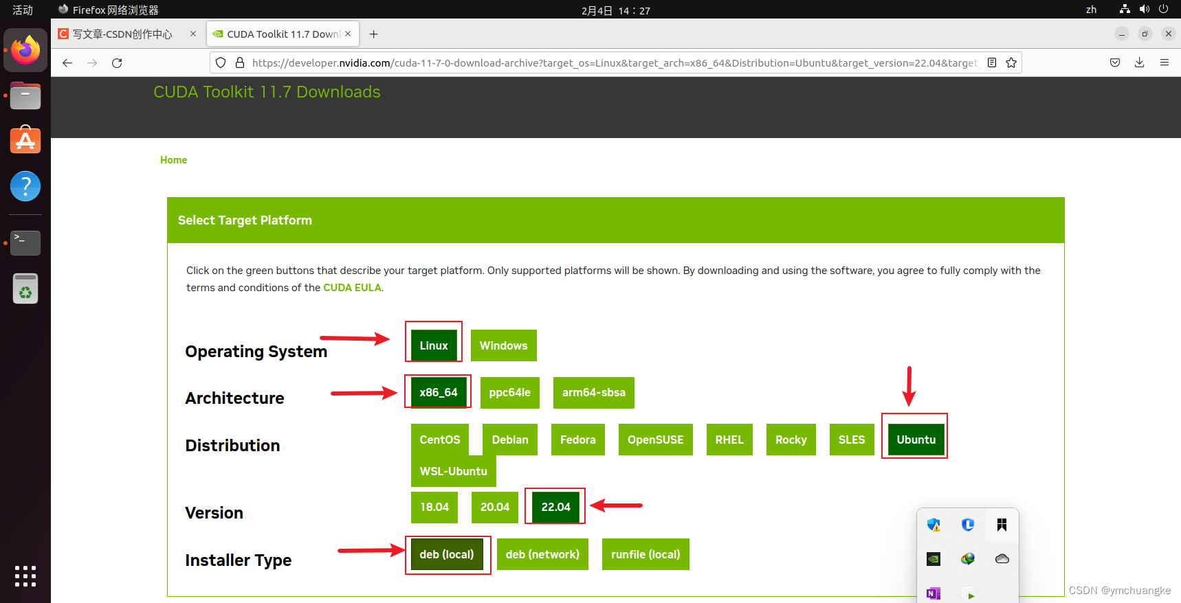
Task: View site security padlock information
Action: [x=240, y=62]
